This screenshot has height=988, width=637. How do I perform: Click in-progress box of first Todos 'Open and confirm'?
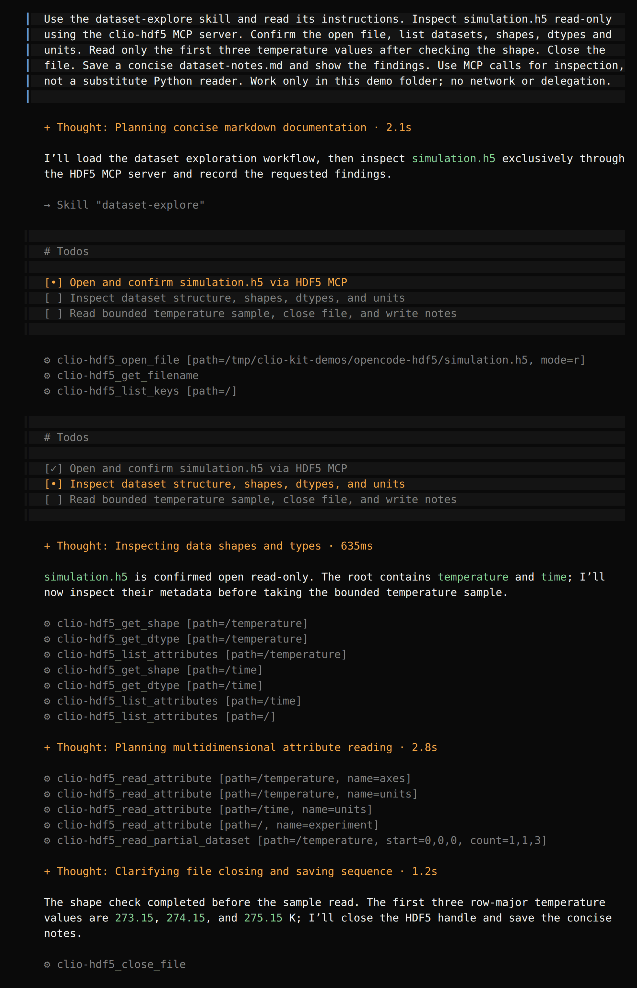(x=53, y=283)
